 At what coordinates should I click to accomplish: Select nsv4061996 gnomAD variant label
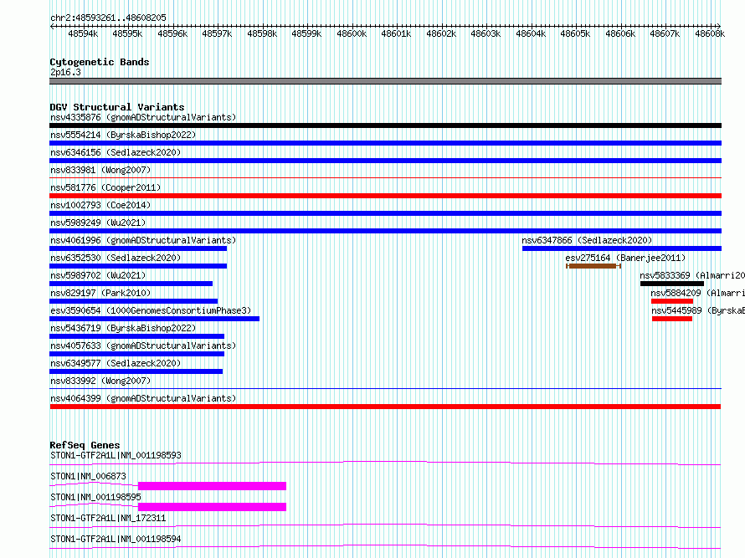[143, 240]
